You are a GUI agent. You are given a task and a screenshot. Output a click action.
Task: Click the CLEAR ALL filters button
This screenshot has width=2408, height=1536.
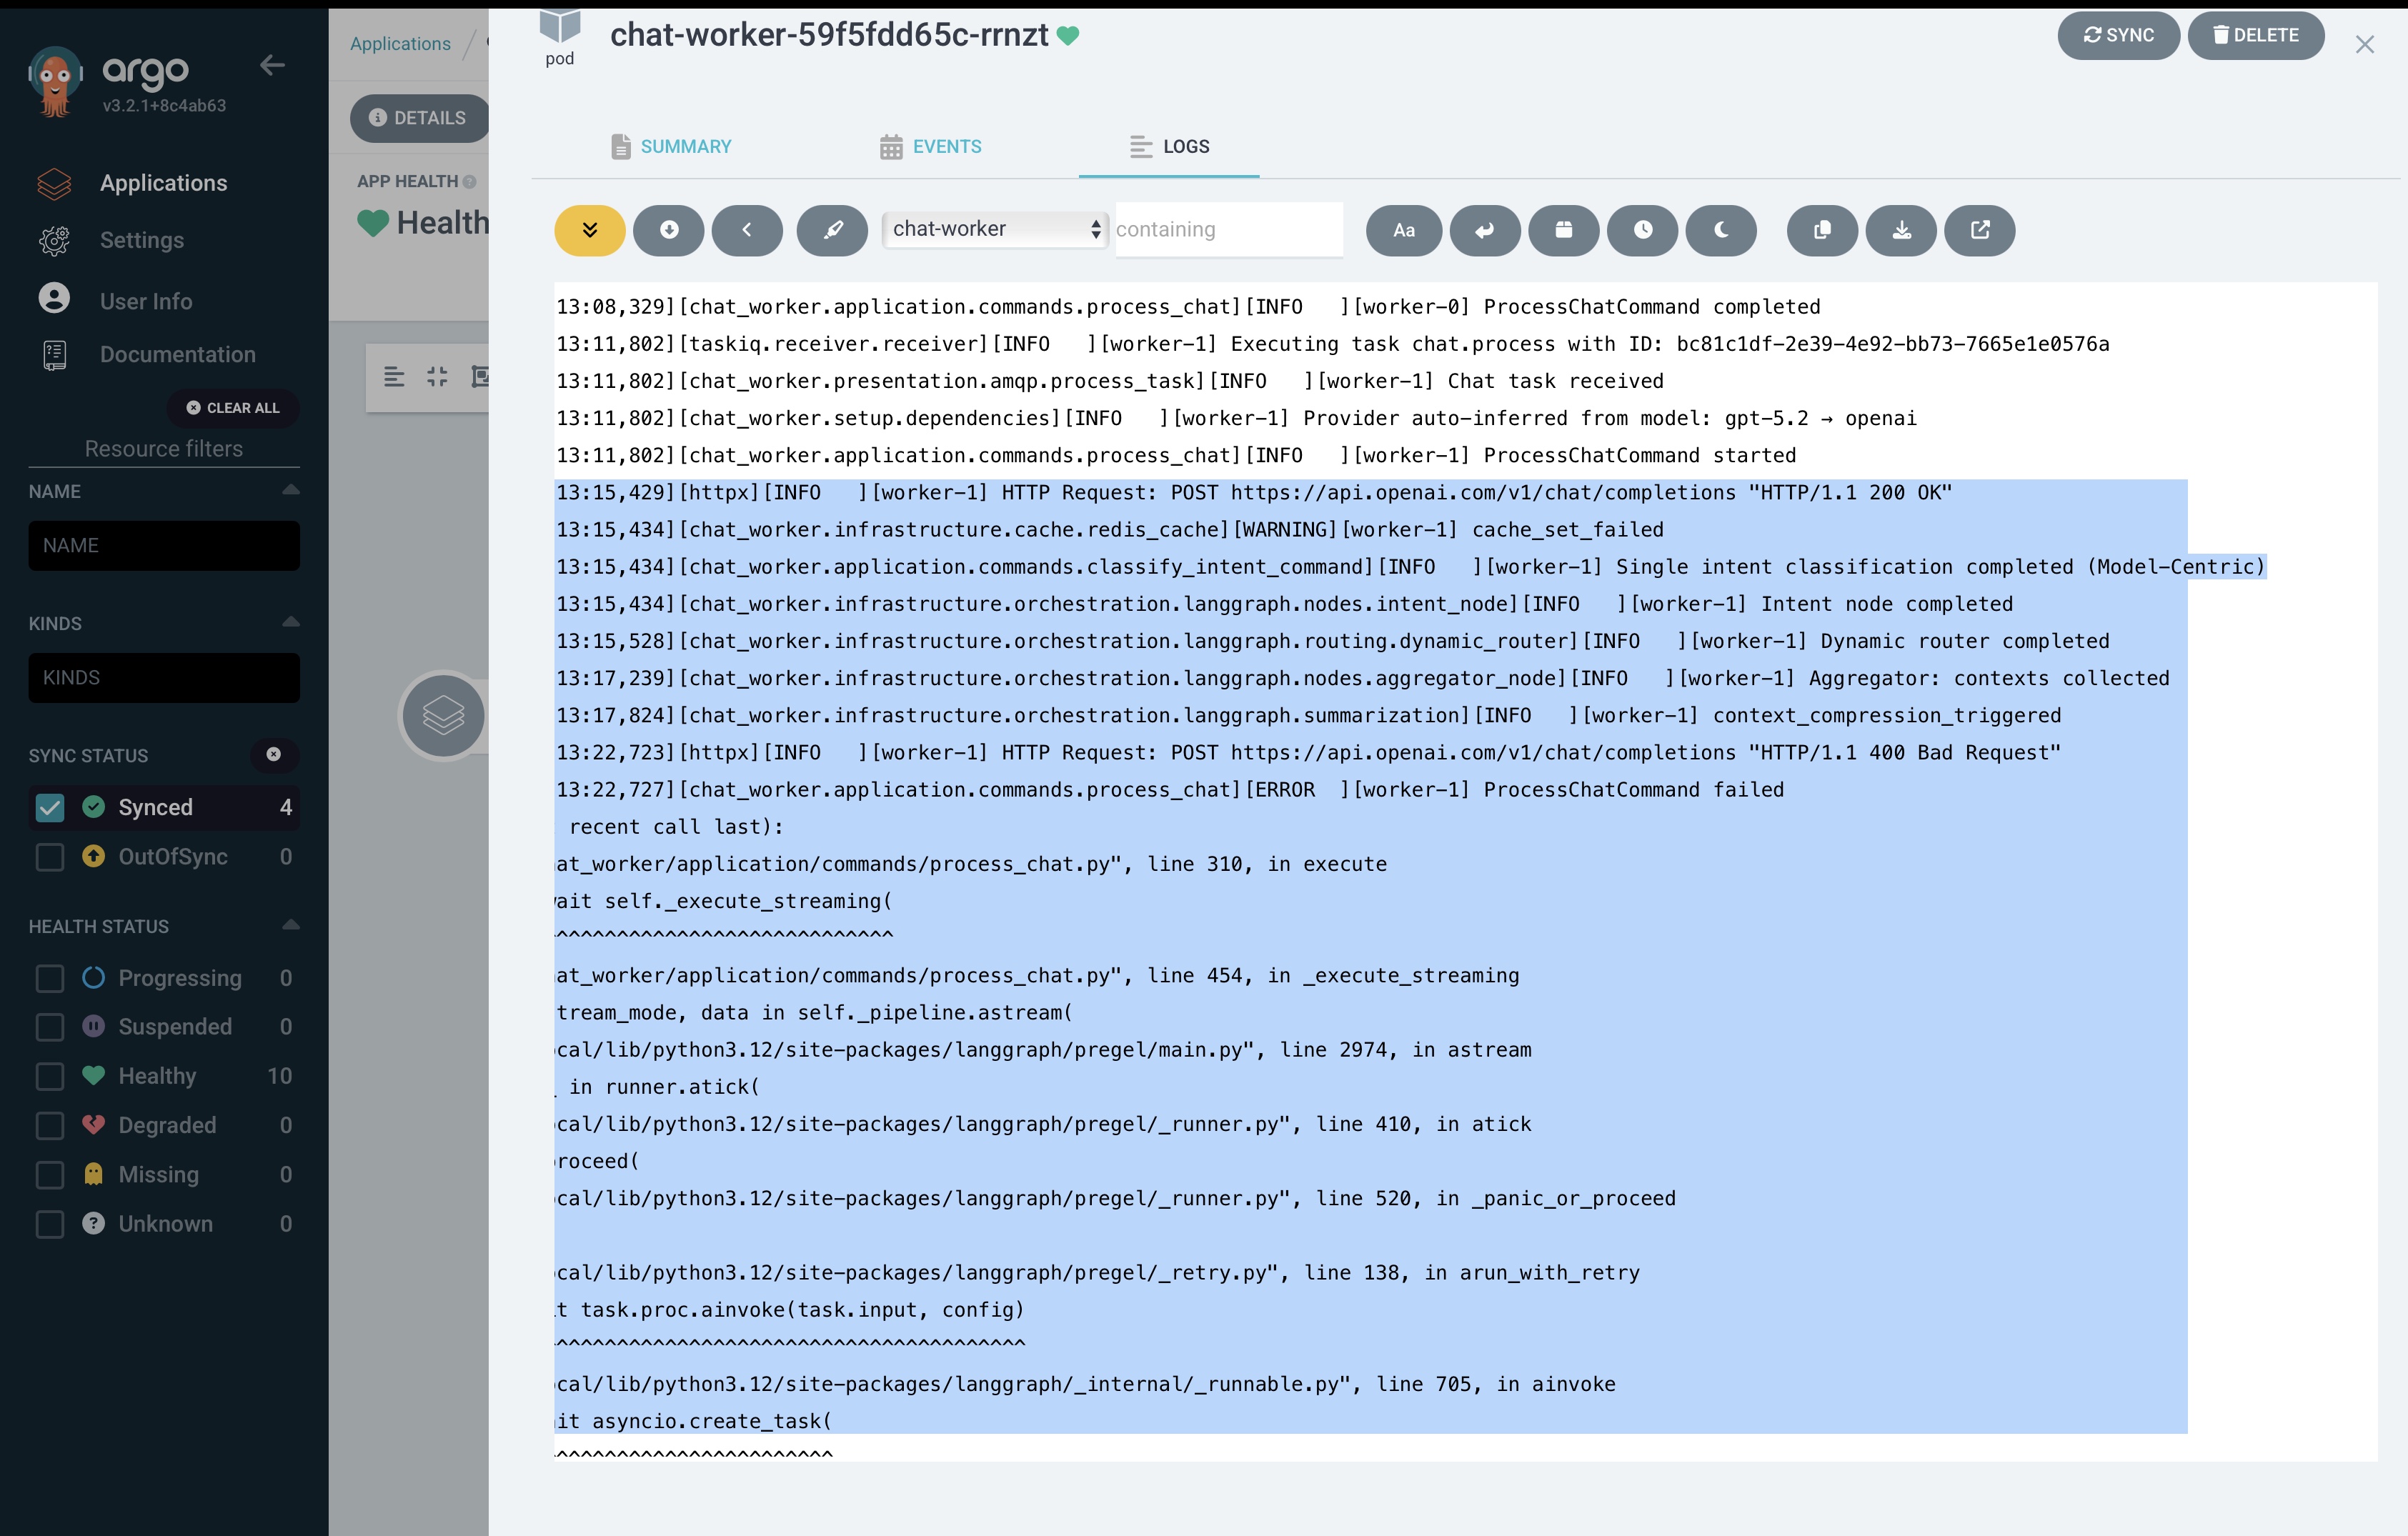tap(233, 408)
